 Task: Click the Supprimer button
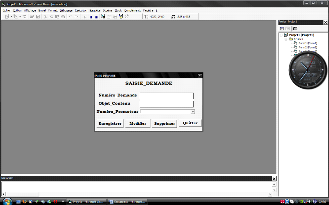pyautogui.click(x=164, y=123)
